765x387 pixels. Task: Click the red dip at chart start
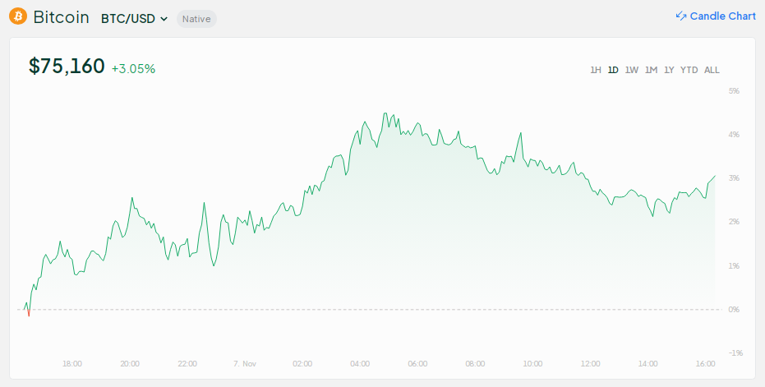point(29,313)
